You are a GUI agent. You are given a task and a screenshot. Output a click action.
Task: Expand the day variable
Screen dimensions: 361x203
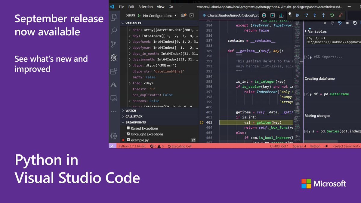click(130, 36)
